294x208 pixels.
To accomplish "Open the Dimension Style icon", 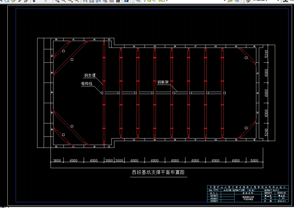I will click(x=285, y=1).
